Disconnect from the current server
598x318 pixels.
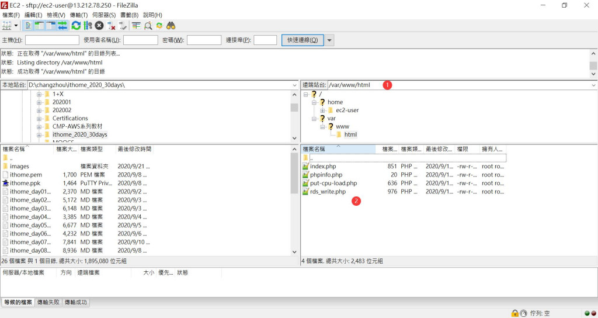point(111,26)
